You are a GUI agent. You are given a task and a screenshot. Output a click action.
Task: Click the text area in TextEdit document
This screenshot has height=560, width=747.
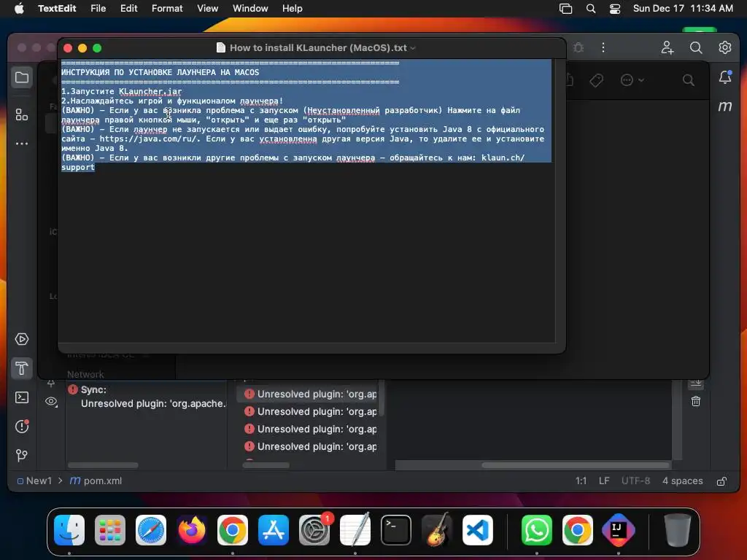[x=306, y=201]
